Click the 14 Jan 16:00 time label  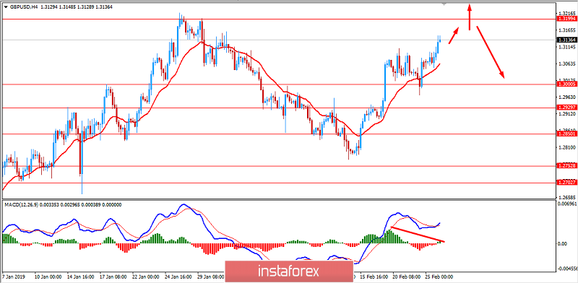click(x=80, y=277)
